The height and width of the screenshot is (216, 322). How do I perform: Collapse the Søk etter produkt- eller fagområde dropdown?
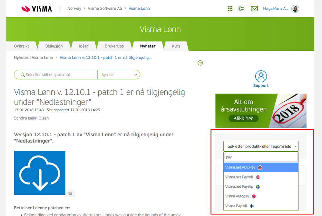(261, 146)
